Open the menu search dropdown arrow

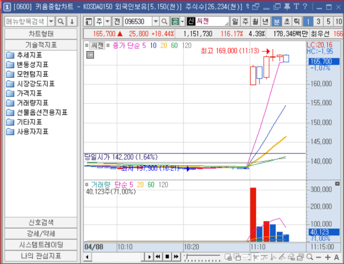[51, 22]
